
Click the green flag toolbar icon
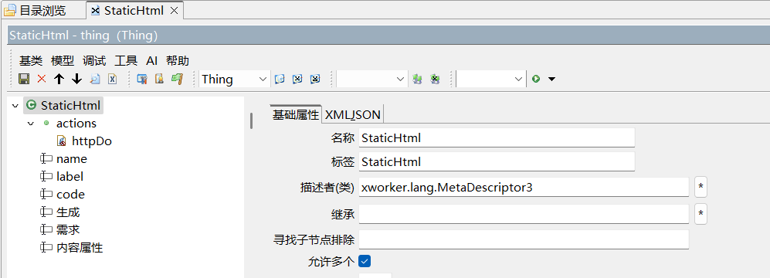[x=178, y=79]
